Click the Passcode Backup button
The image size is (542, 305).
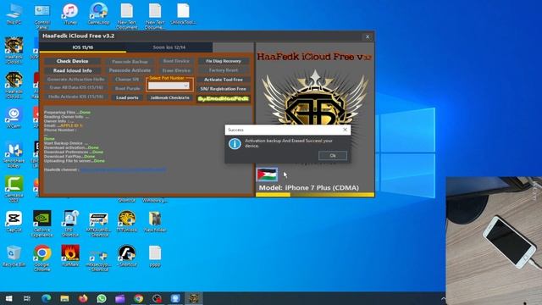click(130, 61)
